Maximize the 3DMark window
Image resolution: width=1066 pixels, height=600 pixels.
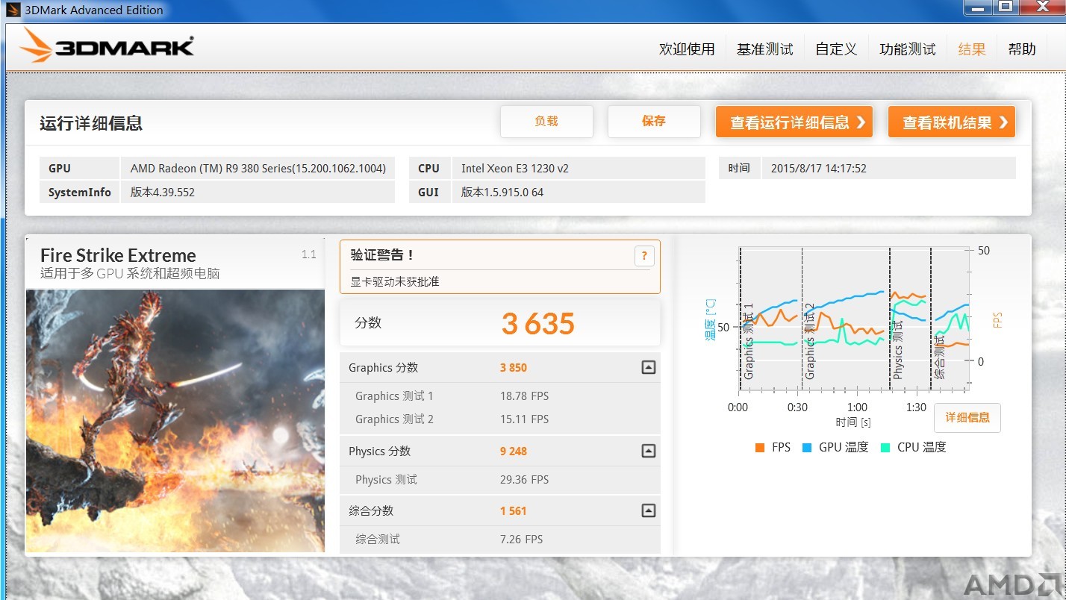pyautogui.click(x=1006, y=7)
